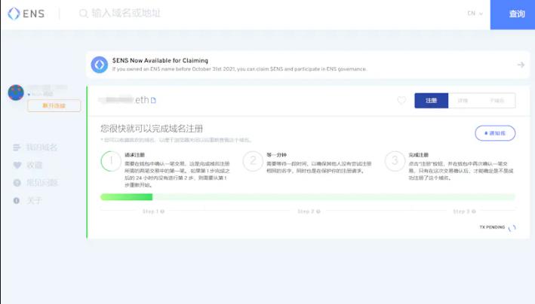
Task: Open the CN language dropdown
Action: pyautogui.click(x=475, y=14)
